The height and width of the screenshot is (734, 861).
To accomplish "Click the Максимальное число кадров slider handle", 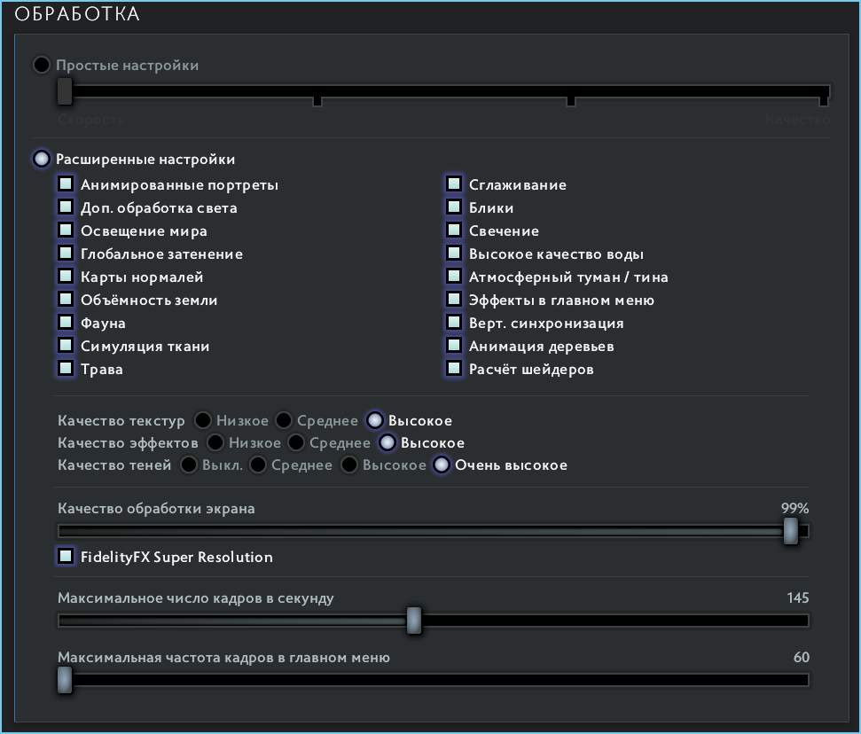I will pos(413,621).
